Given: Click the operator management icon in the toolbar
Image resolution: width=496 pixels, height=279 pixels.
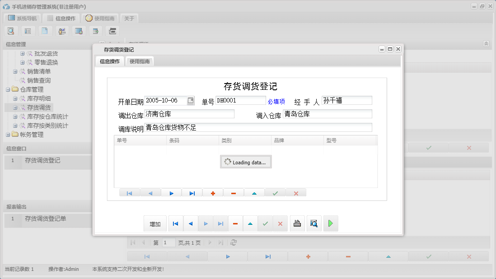Looking at the screenshot, I should tap(62, 31).
